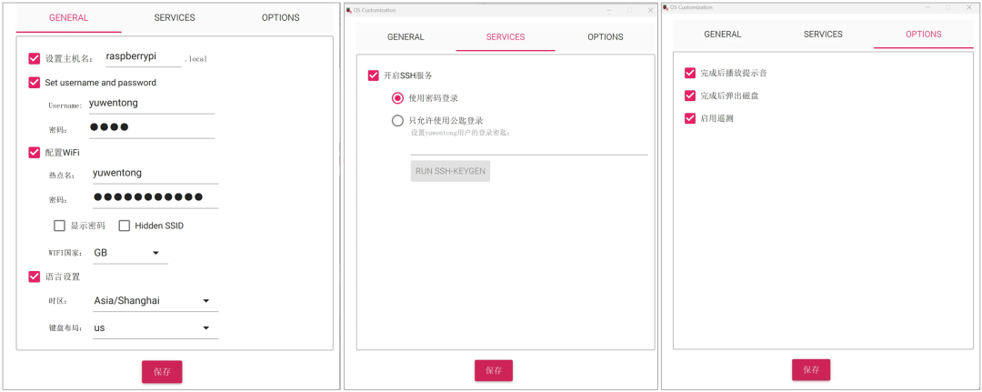Click Raspberry Pi icon in middle window titlebar
The width and height of the screenshot is (982, 392).
coord(349,10)
